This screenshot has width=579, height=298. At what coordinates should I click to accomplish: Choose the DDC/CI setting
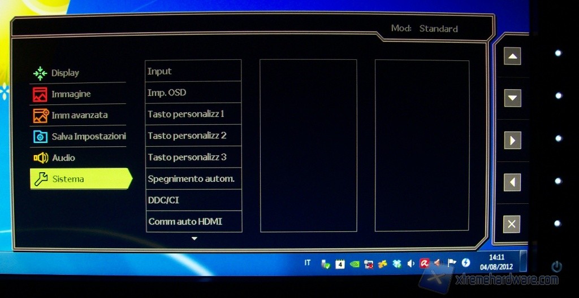pyautogui.click(x=193, y=200)
